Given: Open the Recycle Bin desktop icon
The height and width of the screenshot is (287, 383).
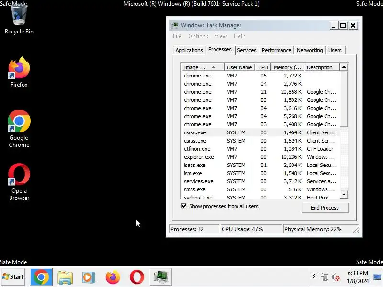Looking at the screenshot, I should coord(19,20).
